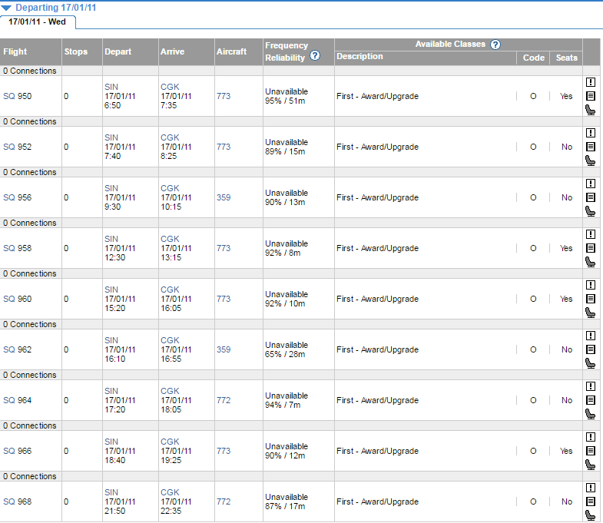Click the Depart column header
This screenshot has height=523, width=603.
pyautogui.click(x=118, y=51)
